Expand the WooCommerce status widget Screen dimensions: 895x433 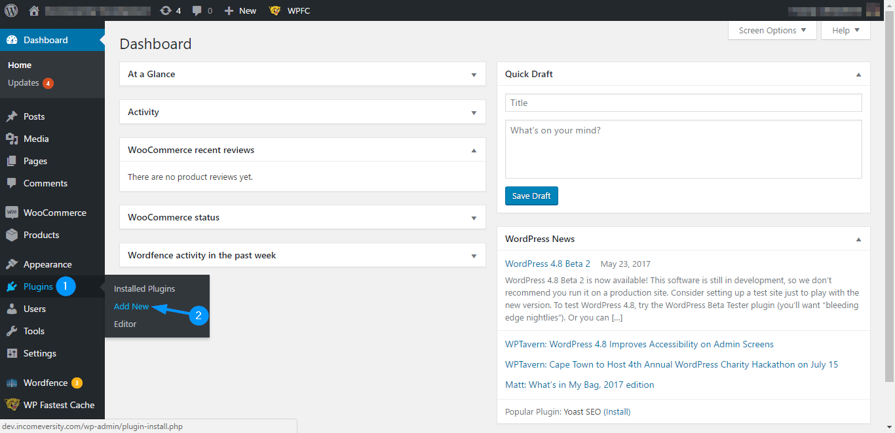tap(474, 218)
